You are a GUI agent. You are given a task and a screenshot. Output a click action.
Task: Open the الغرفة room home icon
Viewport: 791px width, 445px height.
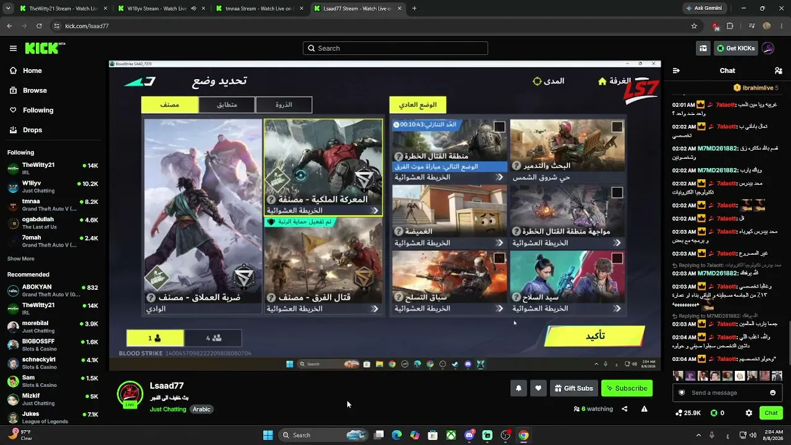(602, 82)
